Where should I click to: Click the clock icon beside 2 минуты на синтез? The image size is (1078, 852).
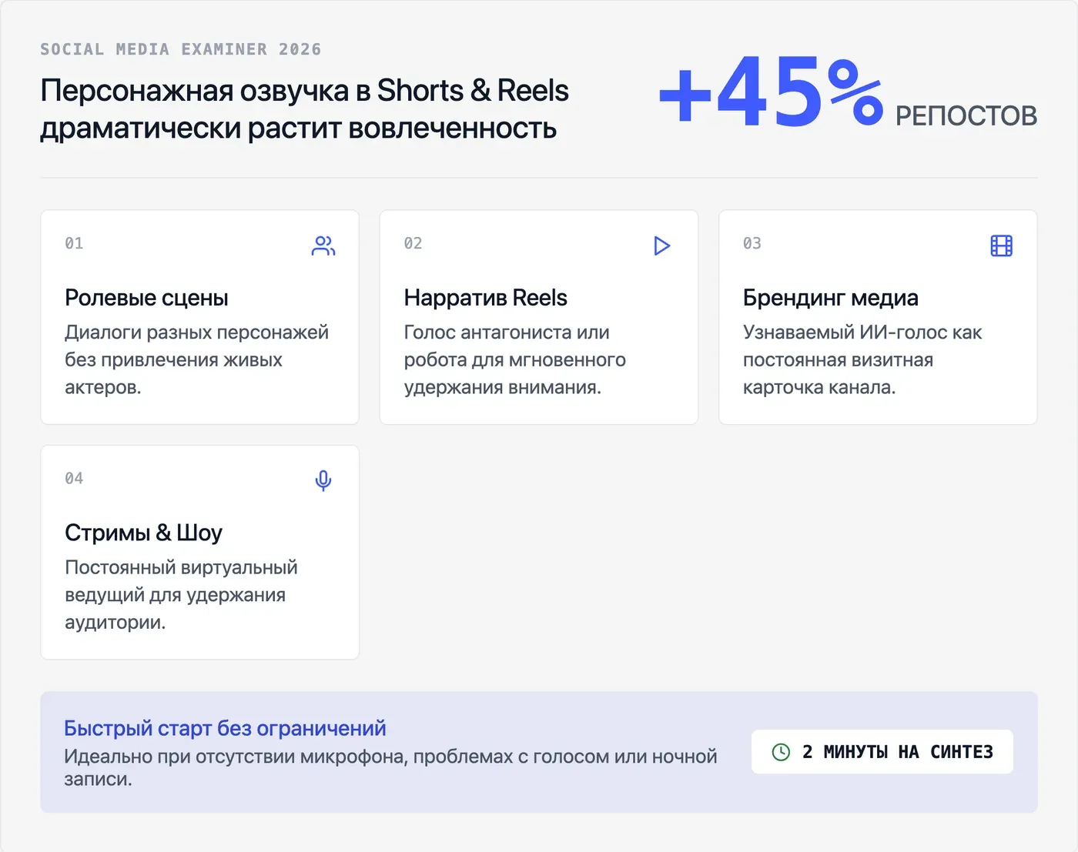[781, 752]
